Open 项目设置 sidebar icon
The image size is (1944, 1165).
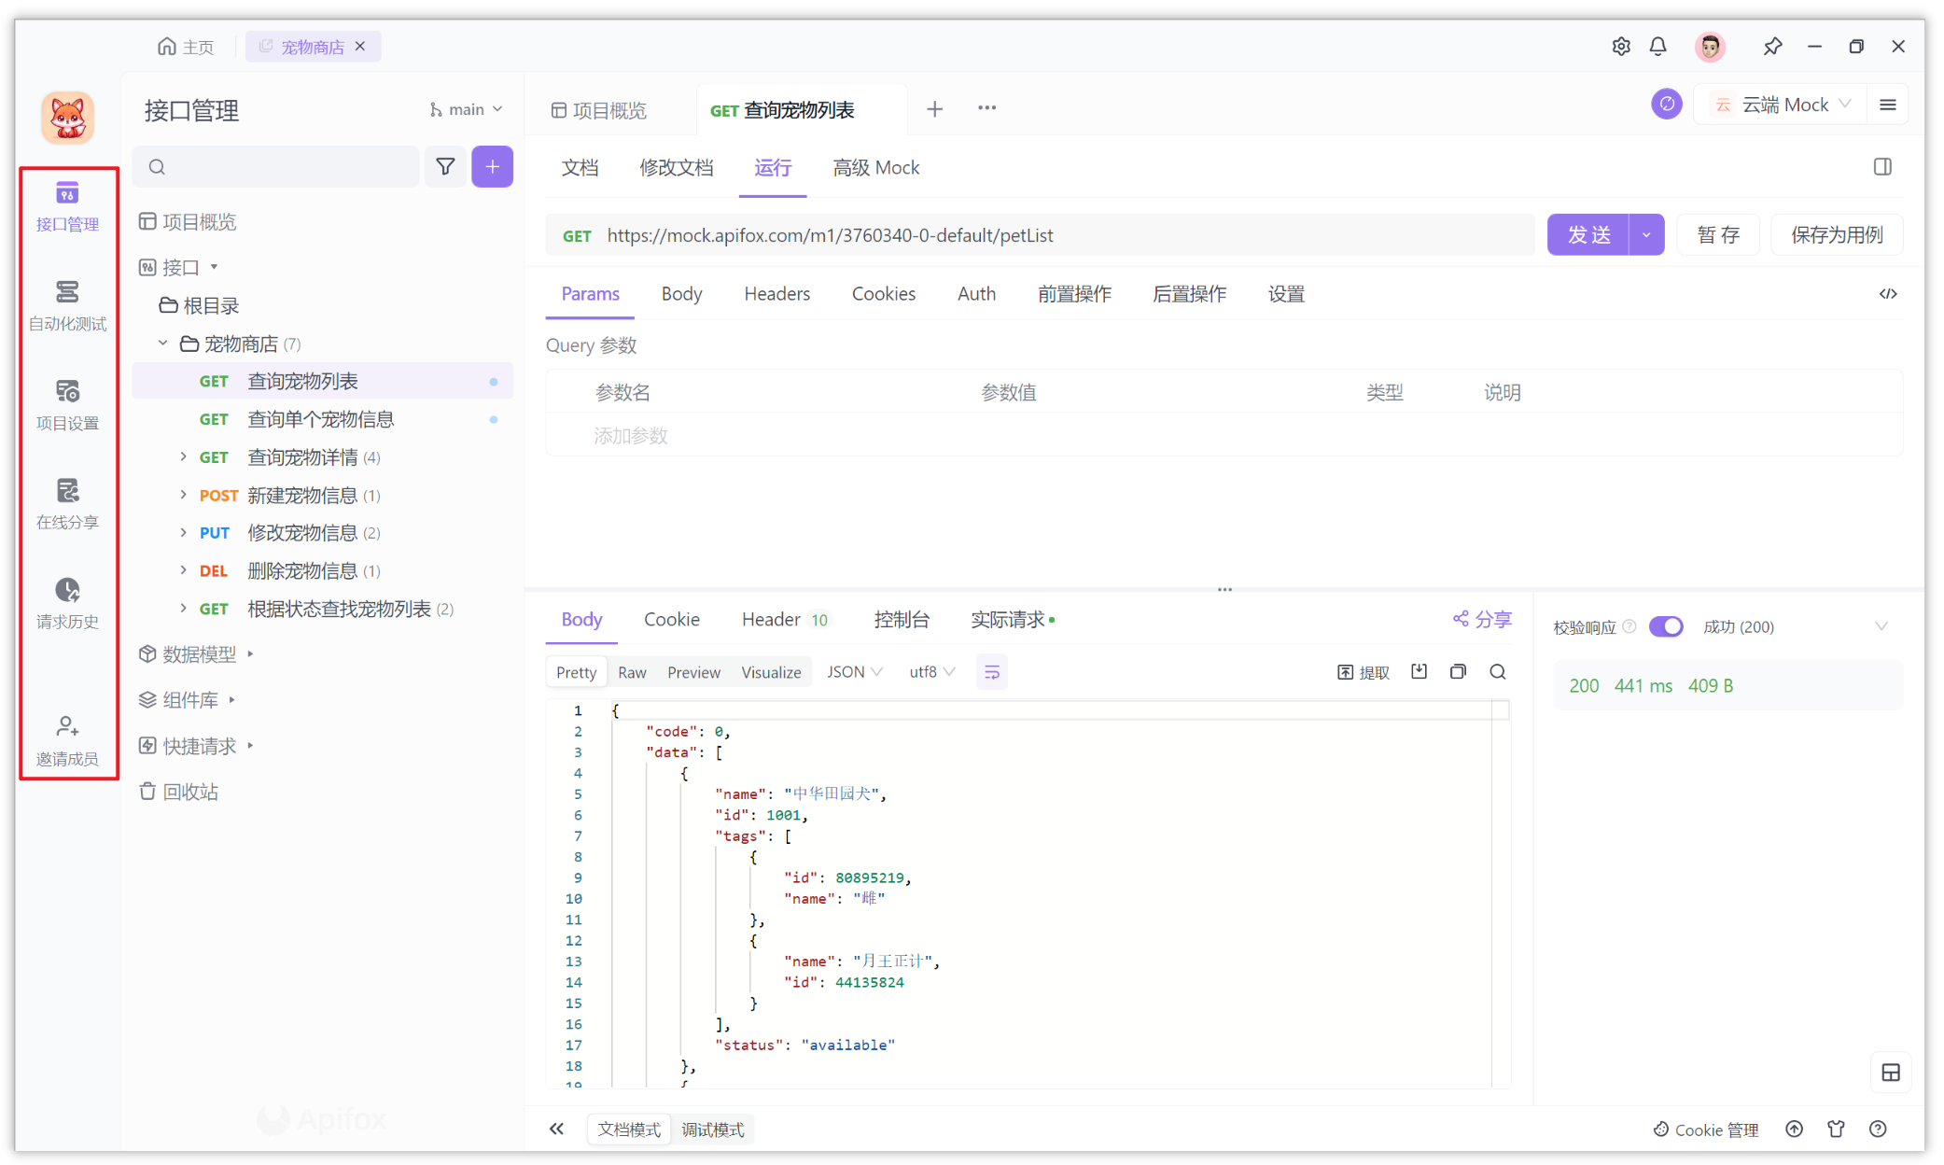(66, 404)
